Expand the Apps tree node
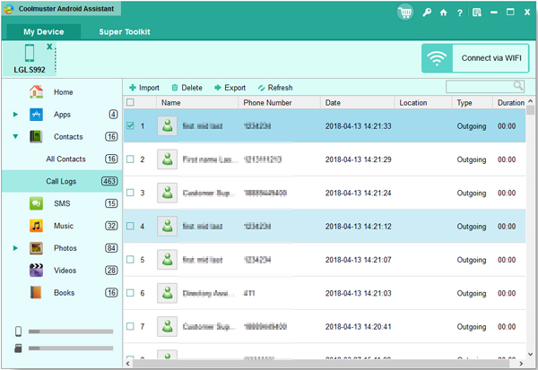Viewport: 538px width, 370px height. 15,115
